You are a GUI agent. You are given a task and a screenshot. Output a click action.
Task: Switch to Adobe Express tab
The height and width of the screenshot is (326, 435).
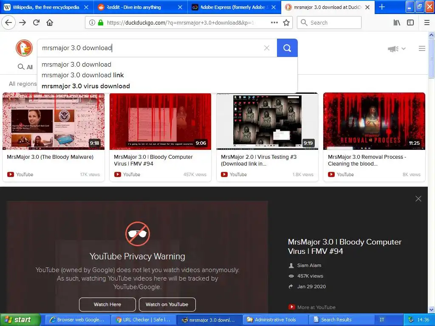[x=234, y=7]
